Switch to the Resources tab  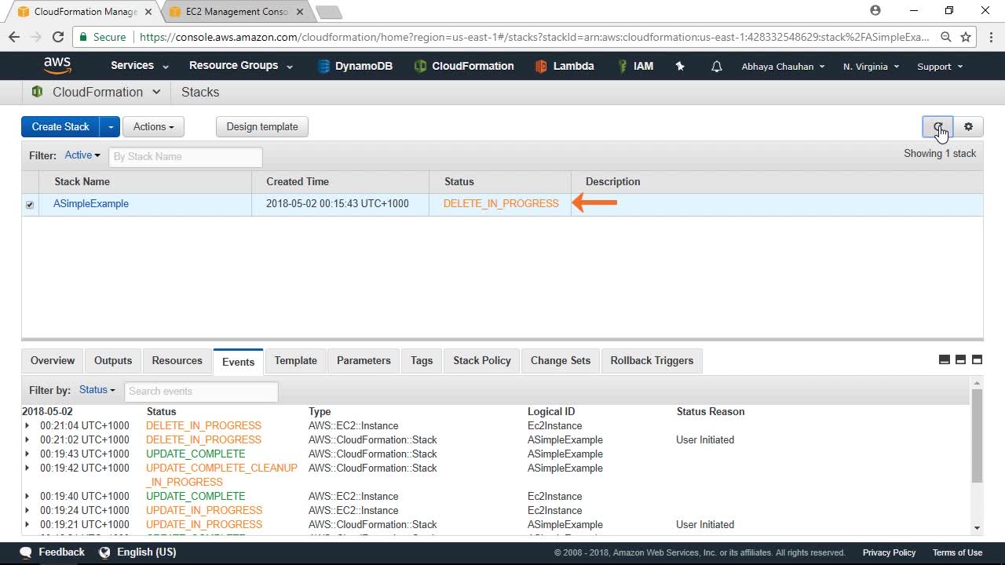click(177, 360)
